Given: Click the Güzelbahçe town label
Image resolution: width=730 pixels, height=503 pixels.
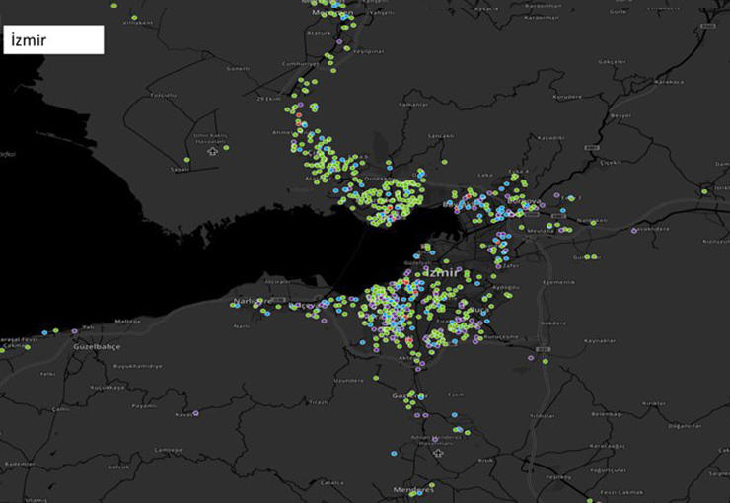Looking at the screenshot, I should (x=96, y=347).
